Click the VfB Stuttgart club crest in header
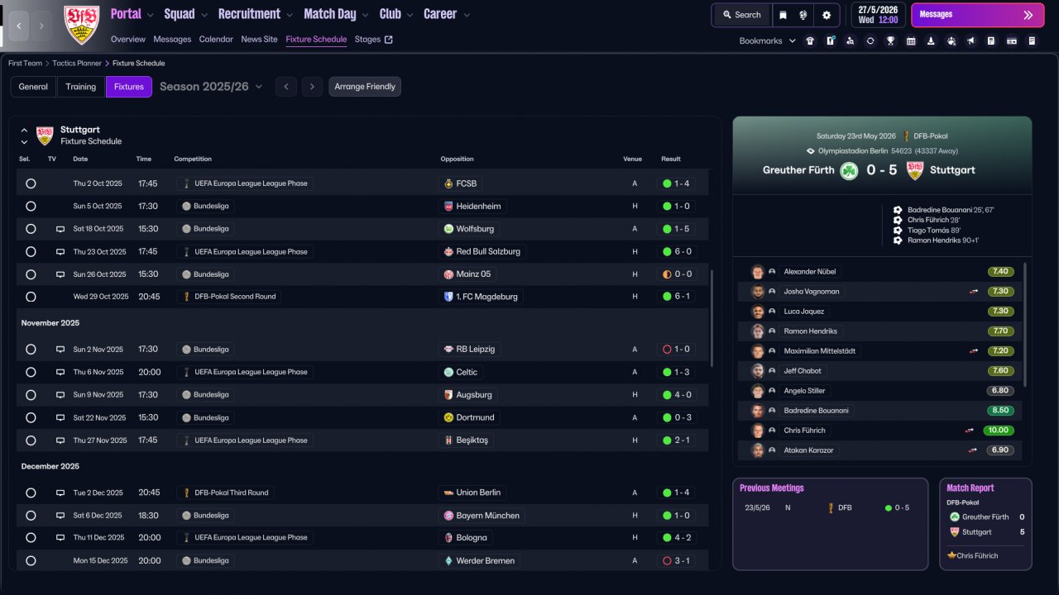Screen dimensions: 1059x595 (x=81, y=25)
